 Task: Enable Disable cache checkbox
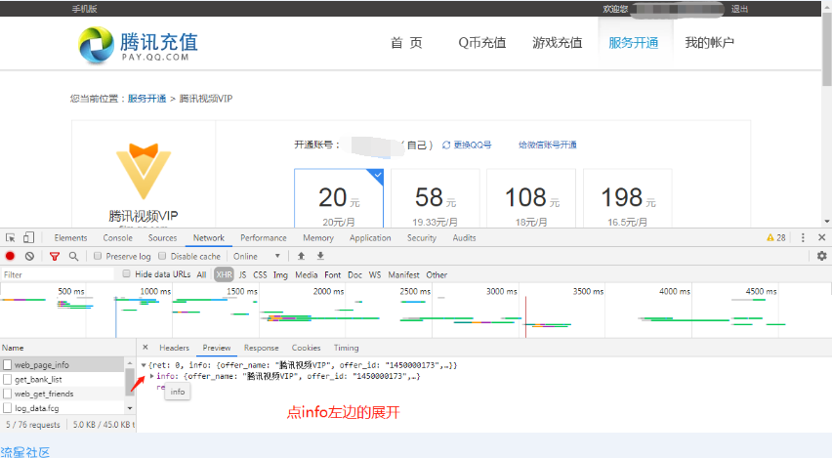point(162,256)
